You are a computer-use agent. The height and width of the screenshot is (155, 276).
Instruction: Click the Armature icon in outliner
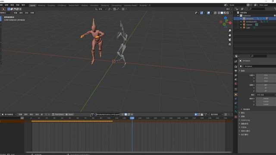coord(244,19)
